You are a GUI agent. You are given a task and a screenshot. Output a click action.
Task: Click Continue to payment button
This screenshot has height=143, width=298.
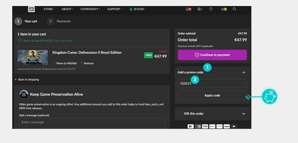pyautogui.click(x=212, y=55)
